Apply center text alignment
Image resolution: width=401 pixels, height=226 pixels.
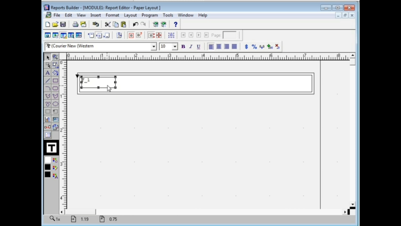coord(219,46)
